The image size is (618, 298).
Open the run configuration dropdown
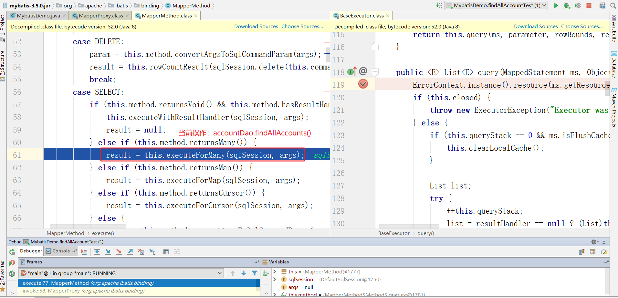pos(496,5)
